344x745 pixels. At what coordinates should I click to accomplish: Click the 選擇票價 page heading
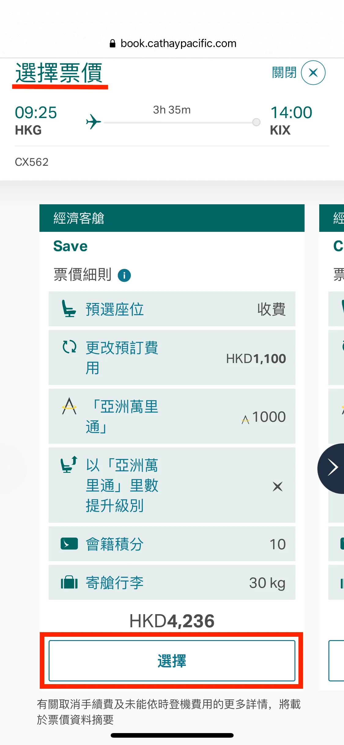(x=59, y=73)
